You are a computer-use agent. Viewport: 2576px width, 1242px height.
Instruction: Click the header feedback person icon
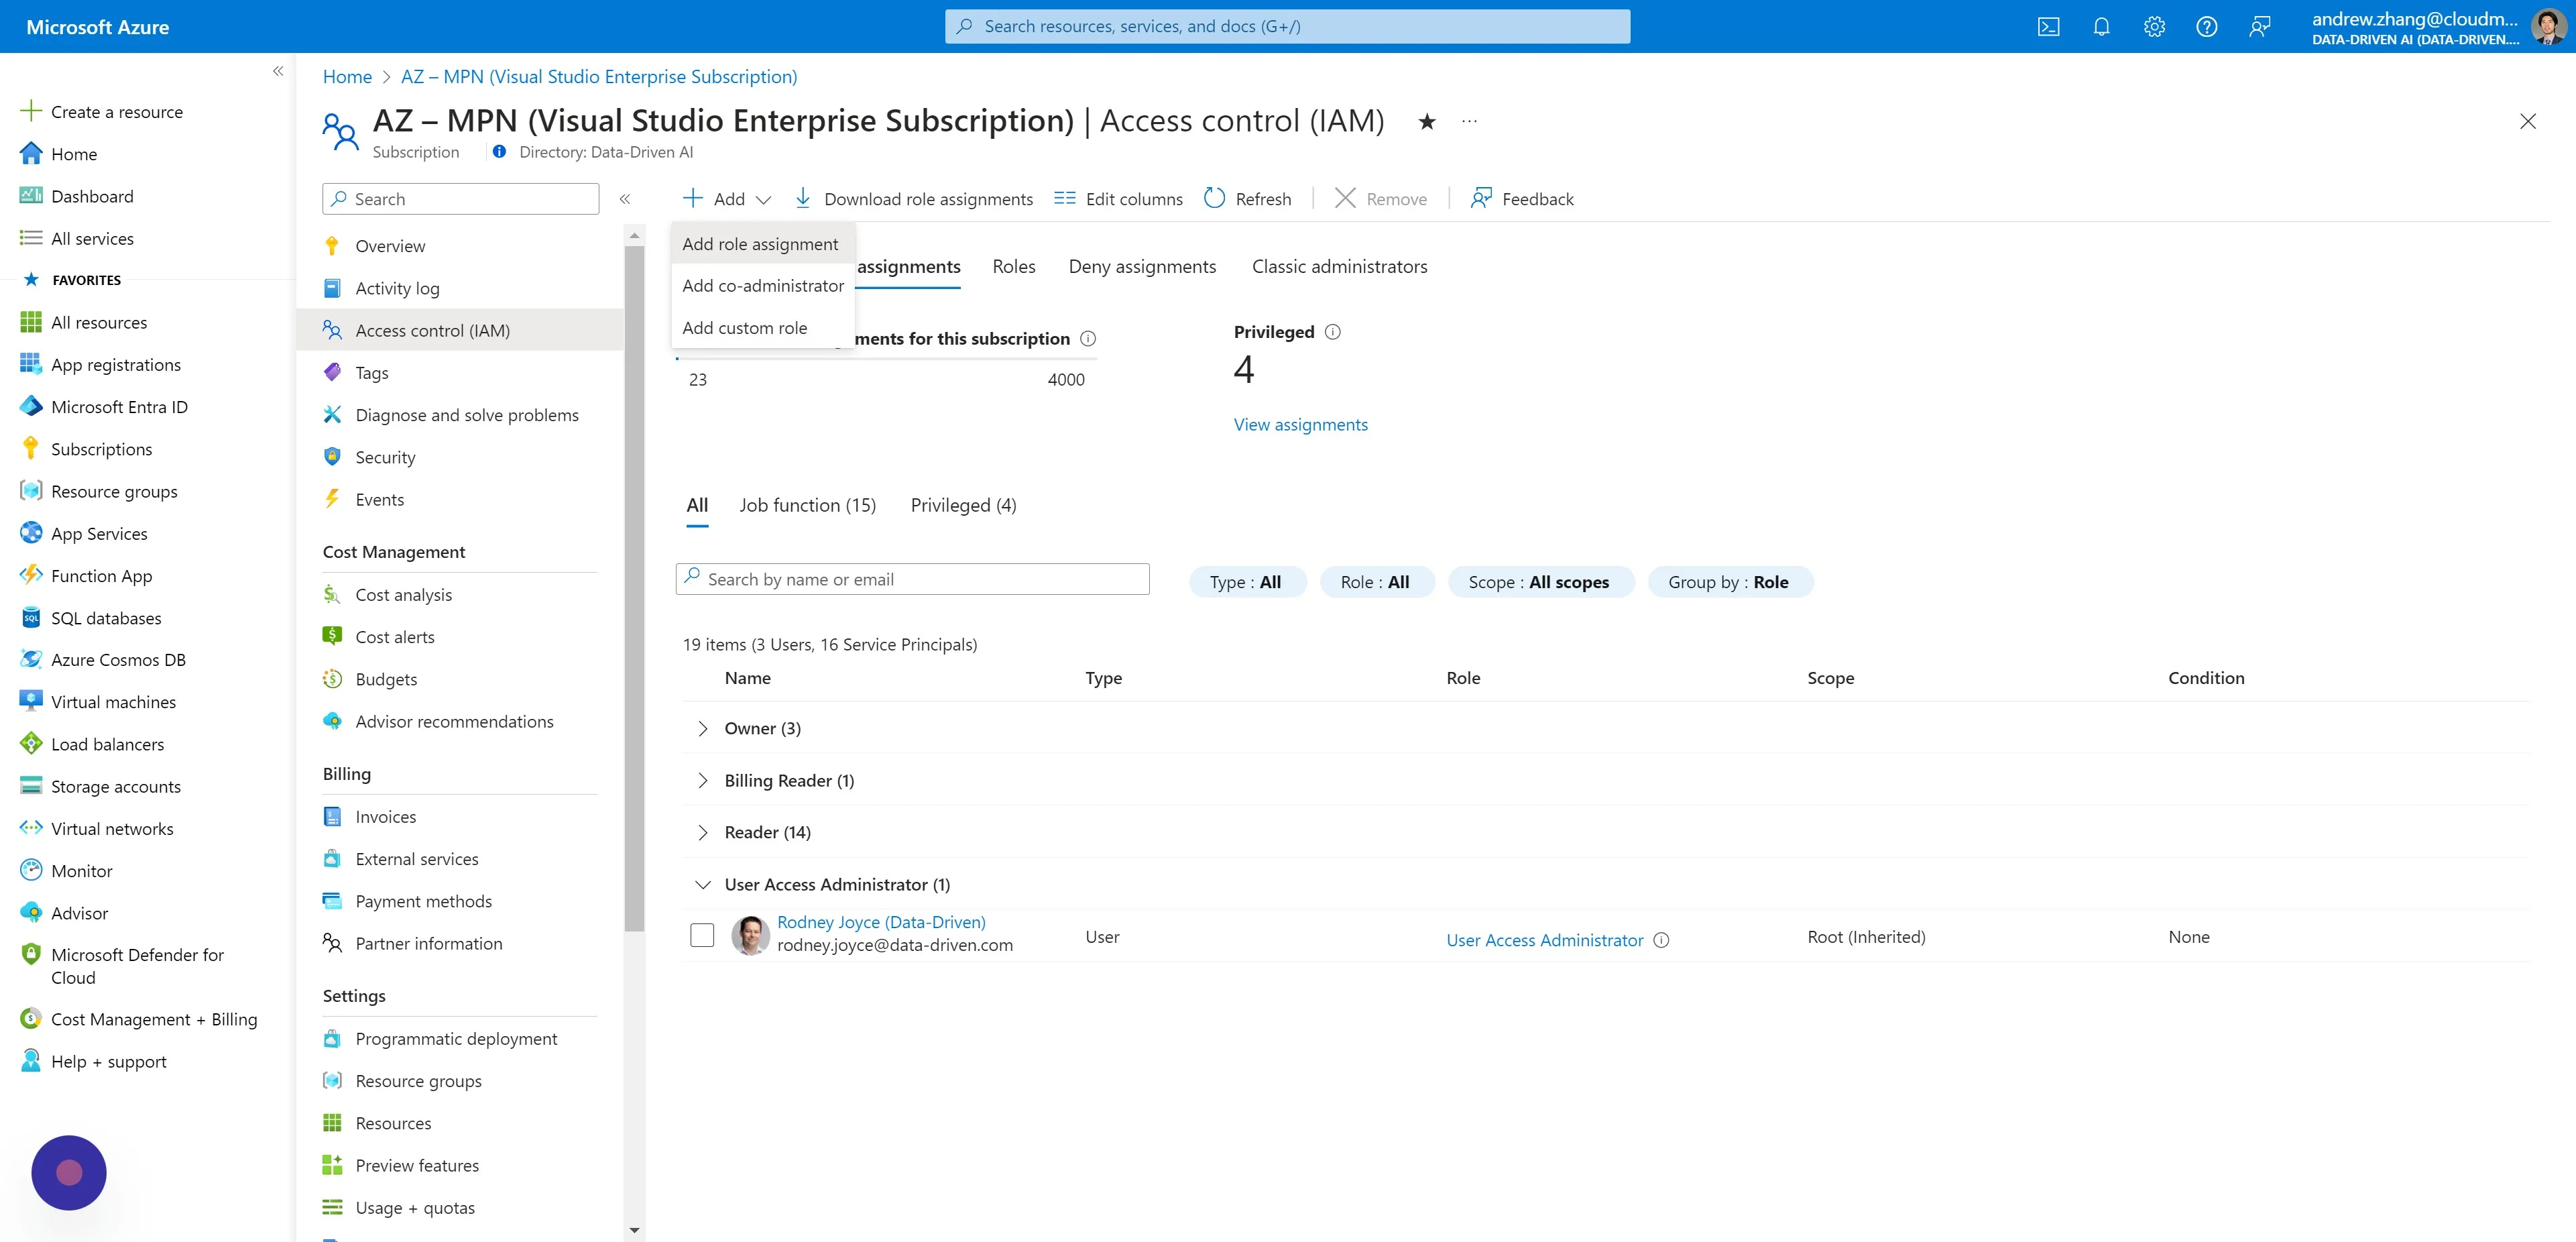[2259, 27]
